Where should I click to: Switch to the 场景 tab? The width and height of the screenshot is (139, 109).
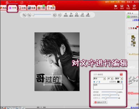point(32,8)
